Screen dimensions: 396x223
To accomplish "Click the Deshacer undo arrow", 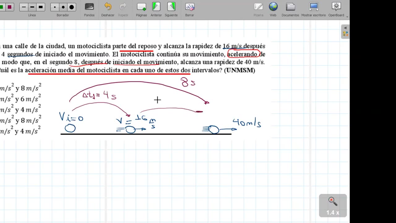I will coord(108,7).
